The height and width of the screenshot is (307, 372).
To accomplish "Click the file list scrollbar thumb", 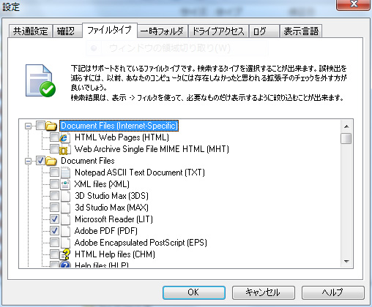I will [x=346, y=139].
